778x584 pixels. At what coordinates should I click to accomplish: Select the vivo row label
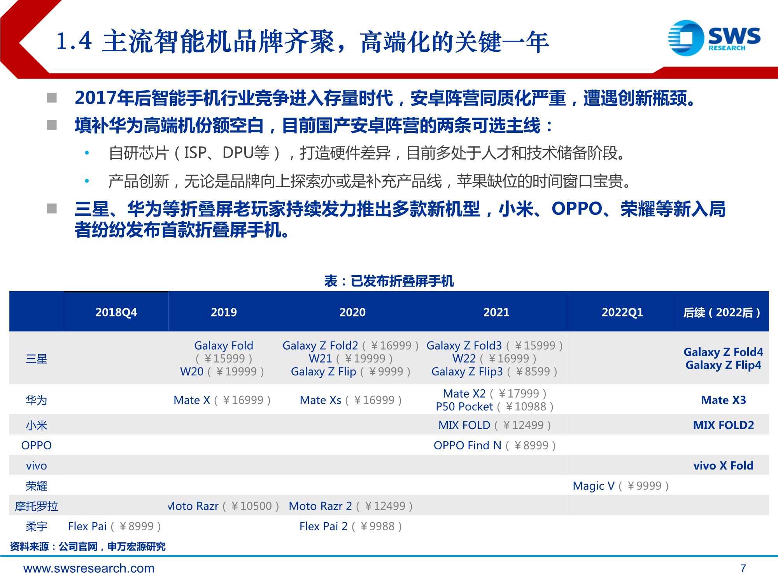[x=37, y=466]
